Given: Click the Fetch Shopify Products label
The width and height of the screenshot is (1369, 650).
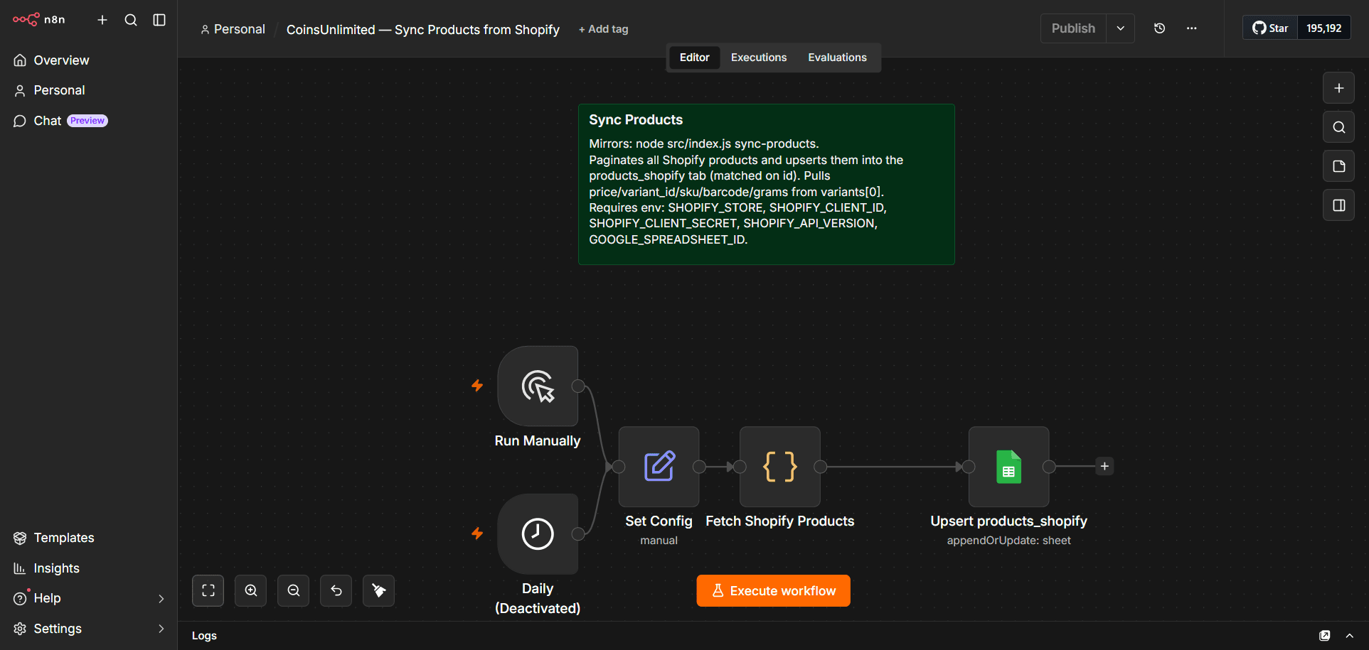Looking at the screenshot, I should click(780, 521).
